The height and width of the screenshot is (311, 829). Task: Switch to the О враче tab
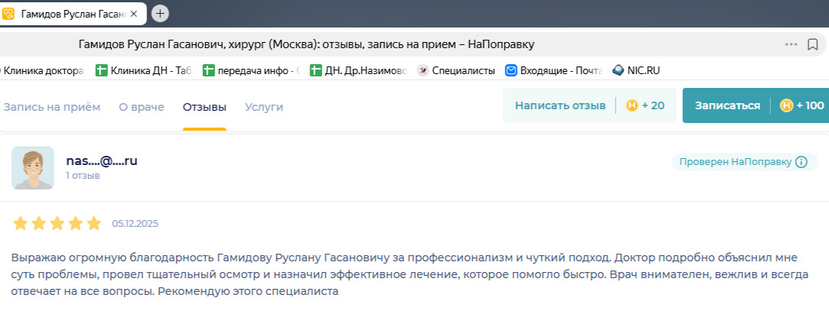pyautogui.click(x=141, y=107)
